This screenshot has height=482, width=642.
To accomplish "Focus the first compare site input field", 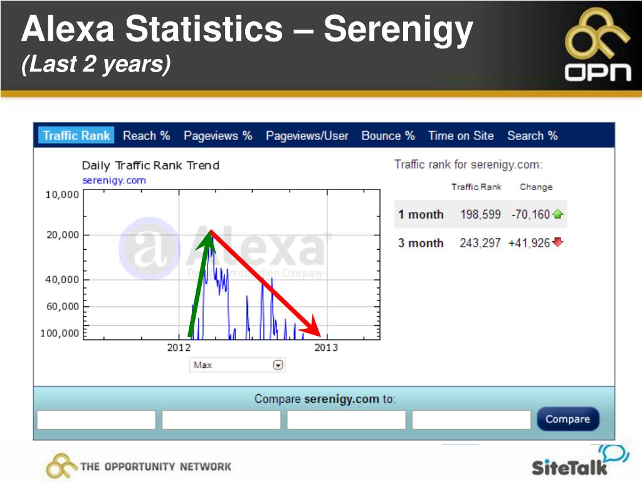I will point(96,420).
